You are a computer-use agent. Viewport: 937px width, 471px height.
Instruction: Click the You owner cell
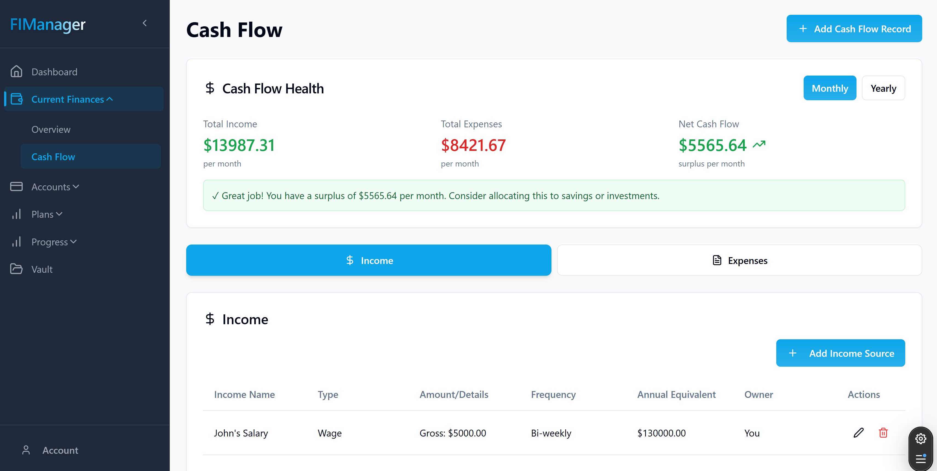pyautogui.click(x=752, y=433)
